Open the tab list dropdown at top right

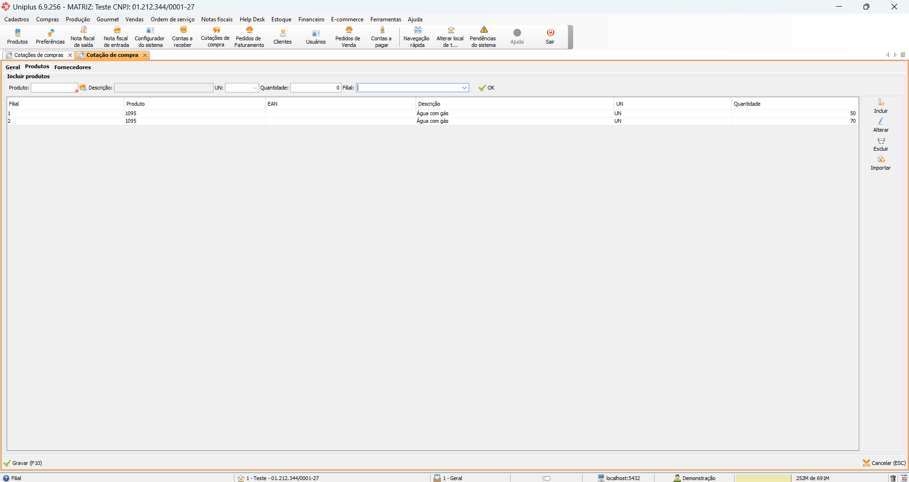point(903,55)
